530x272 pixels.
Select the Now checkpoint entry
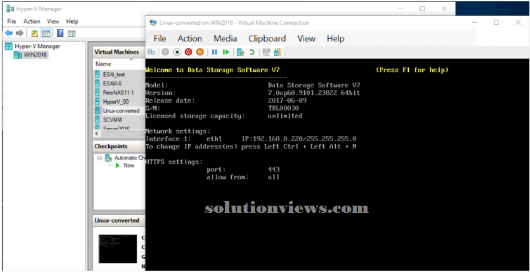(x=129, y=166)
